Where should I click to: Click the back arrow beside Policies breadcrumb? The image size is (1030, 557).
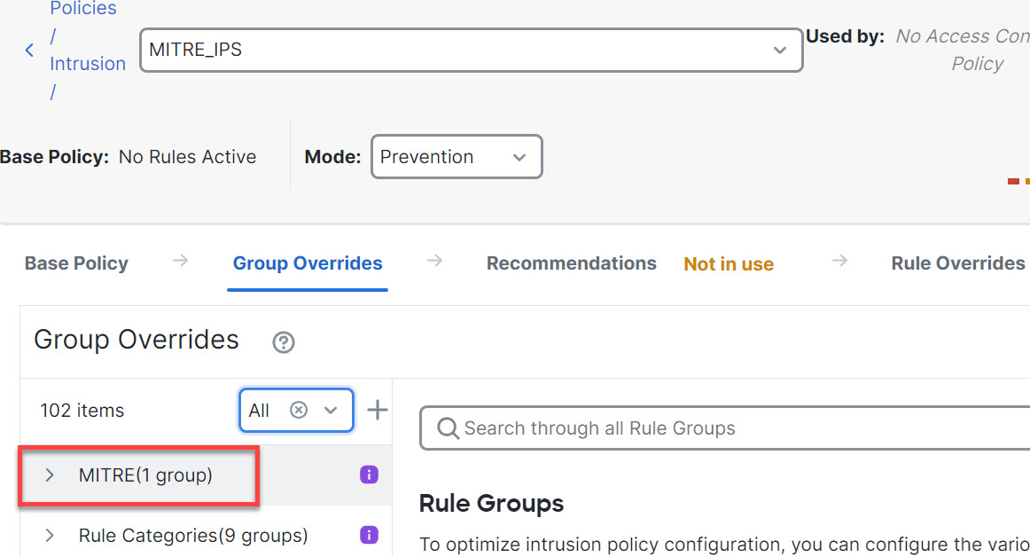pyautogui.click(x=29, y=51)
